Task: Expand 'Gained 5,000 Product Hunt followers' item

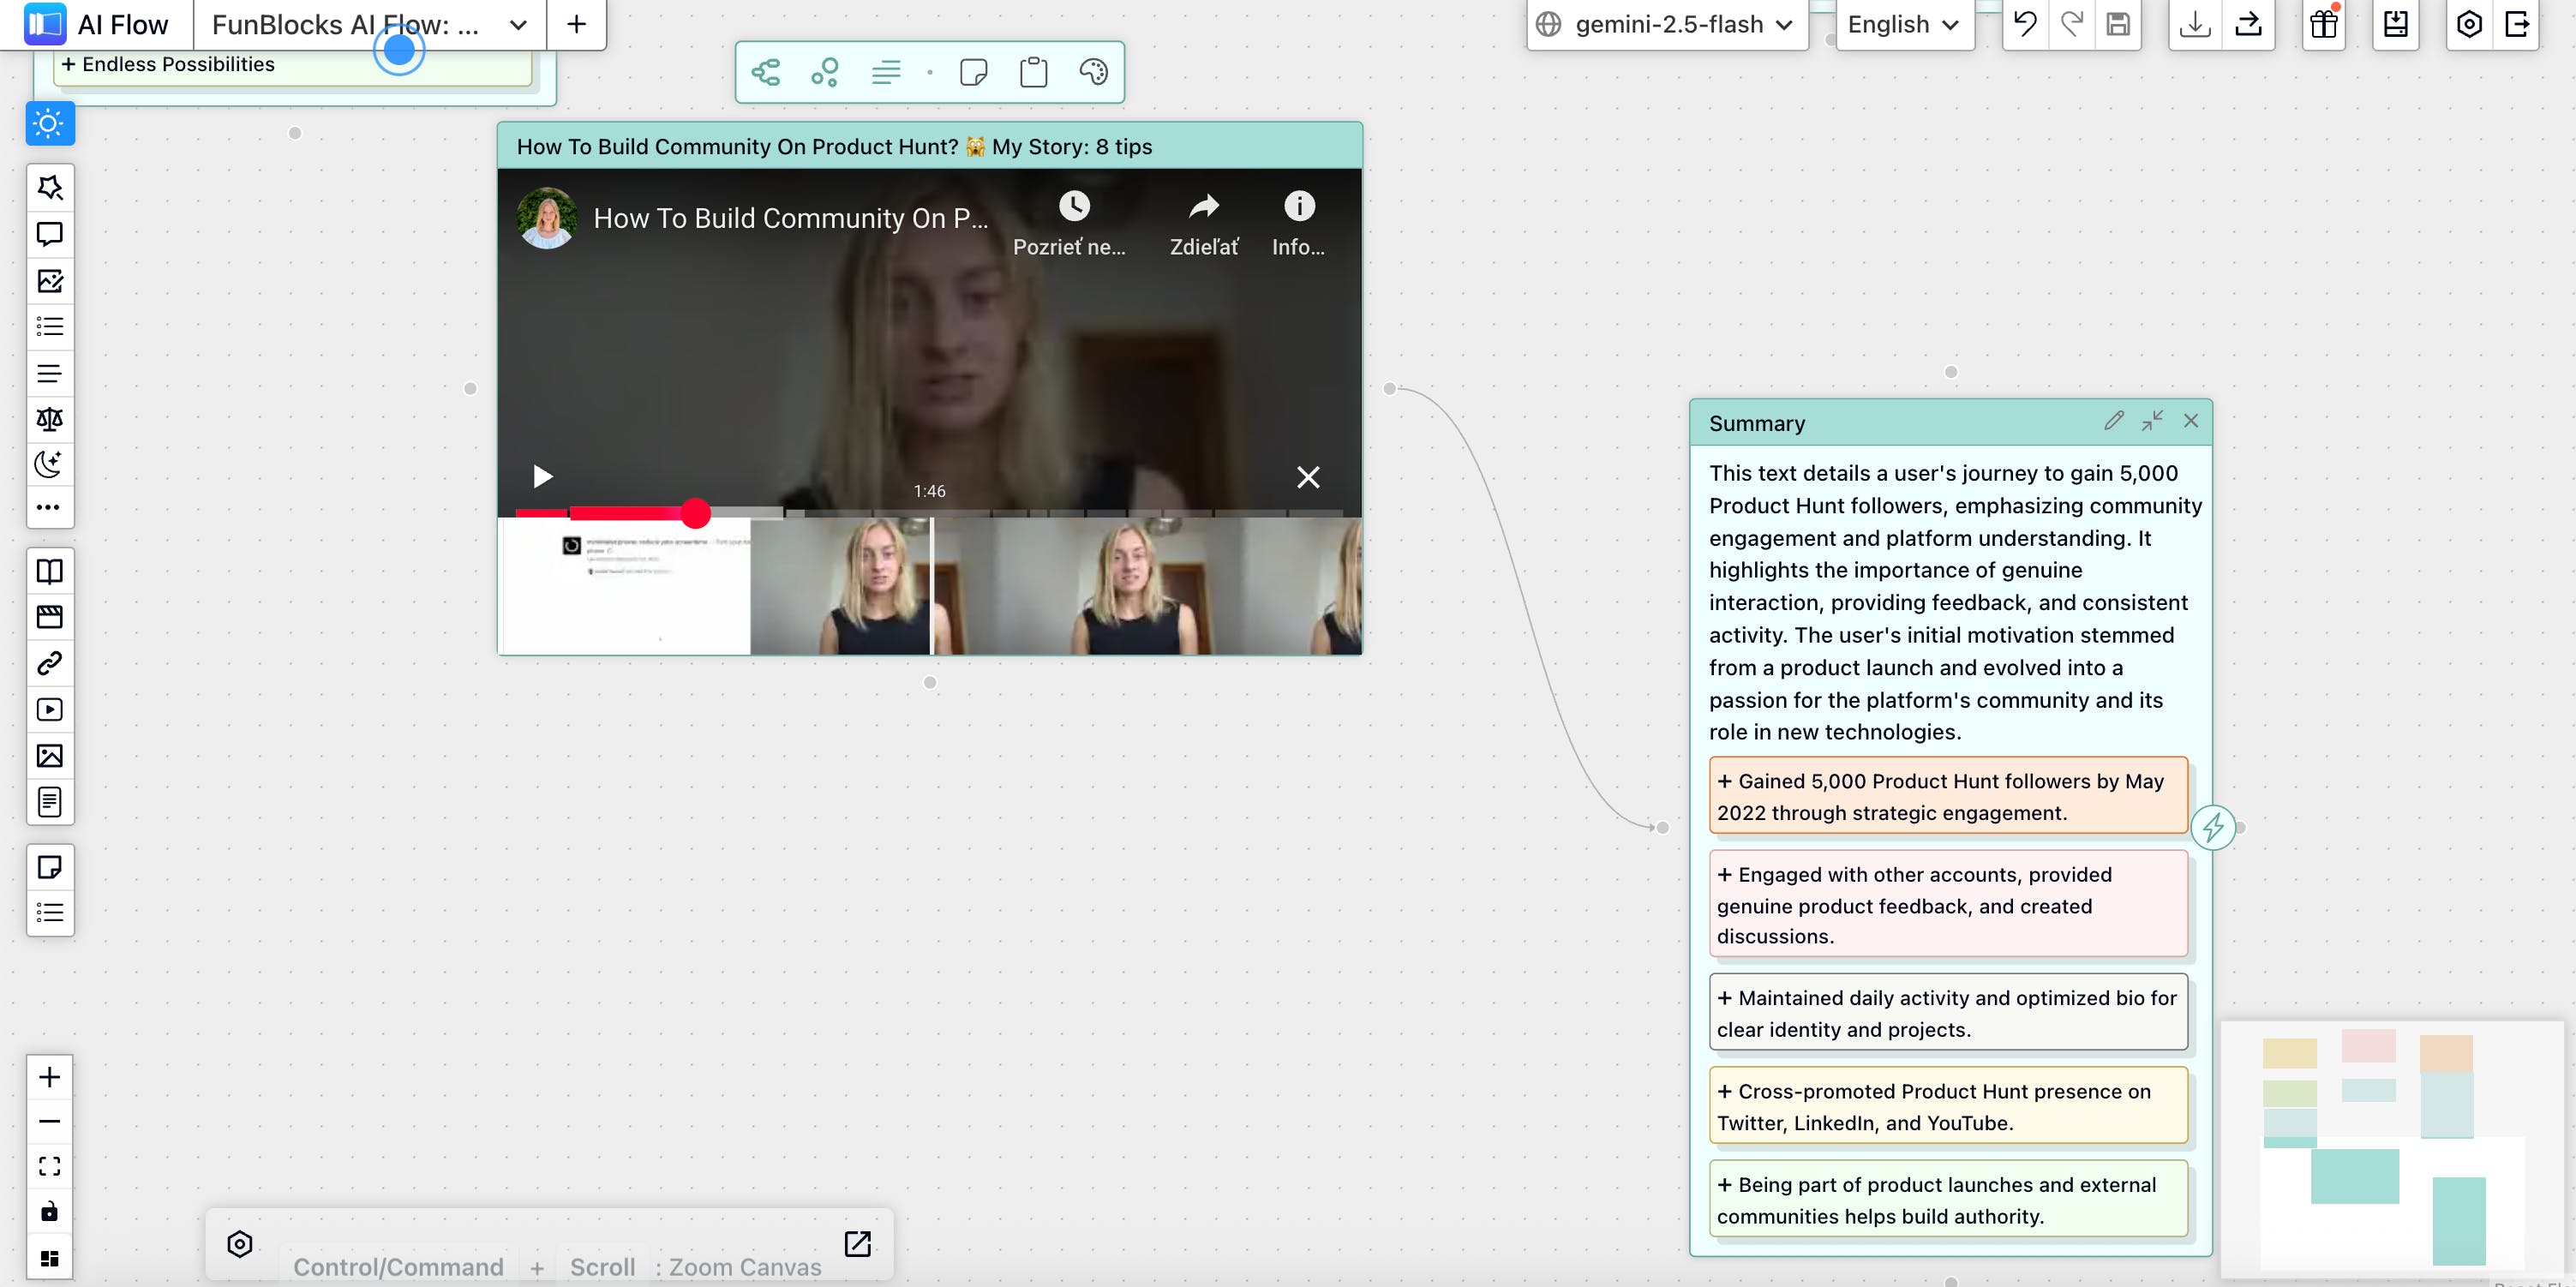Action: 1948,796
